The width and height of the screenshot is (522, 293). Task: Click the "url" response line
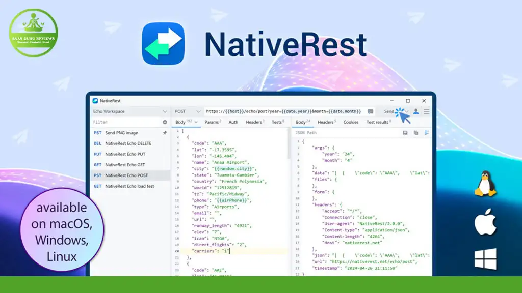(364, 261)
